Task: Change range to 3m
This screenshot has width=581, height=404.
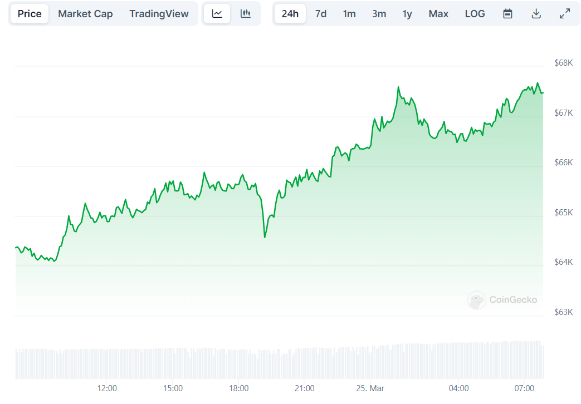Action: (x=379, y=14)
